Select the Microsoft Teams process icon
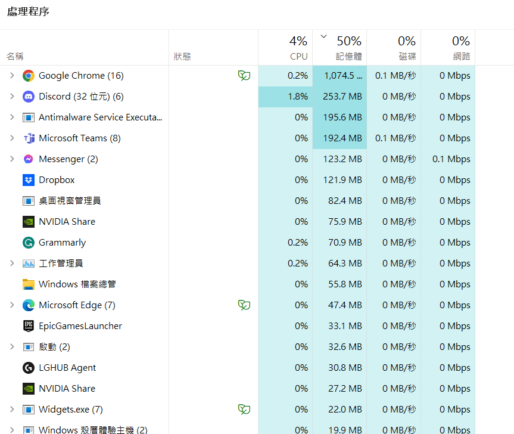The width and height of the screenshot is (514, 434). (x=28, y=138)
